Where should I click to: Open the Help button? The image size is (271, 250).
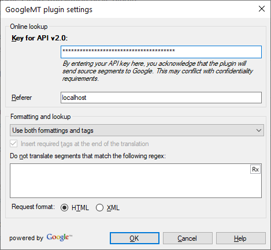click(x=241, y=238)
